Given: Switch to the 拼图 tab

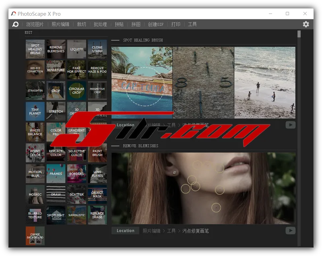Looking at the screenshot, I should [136, 24].
